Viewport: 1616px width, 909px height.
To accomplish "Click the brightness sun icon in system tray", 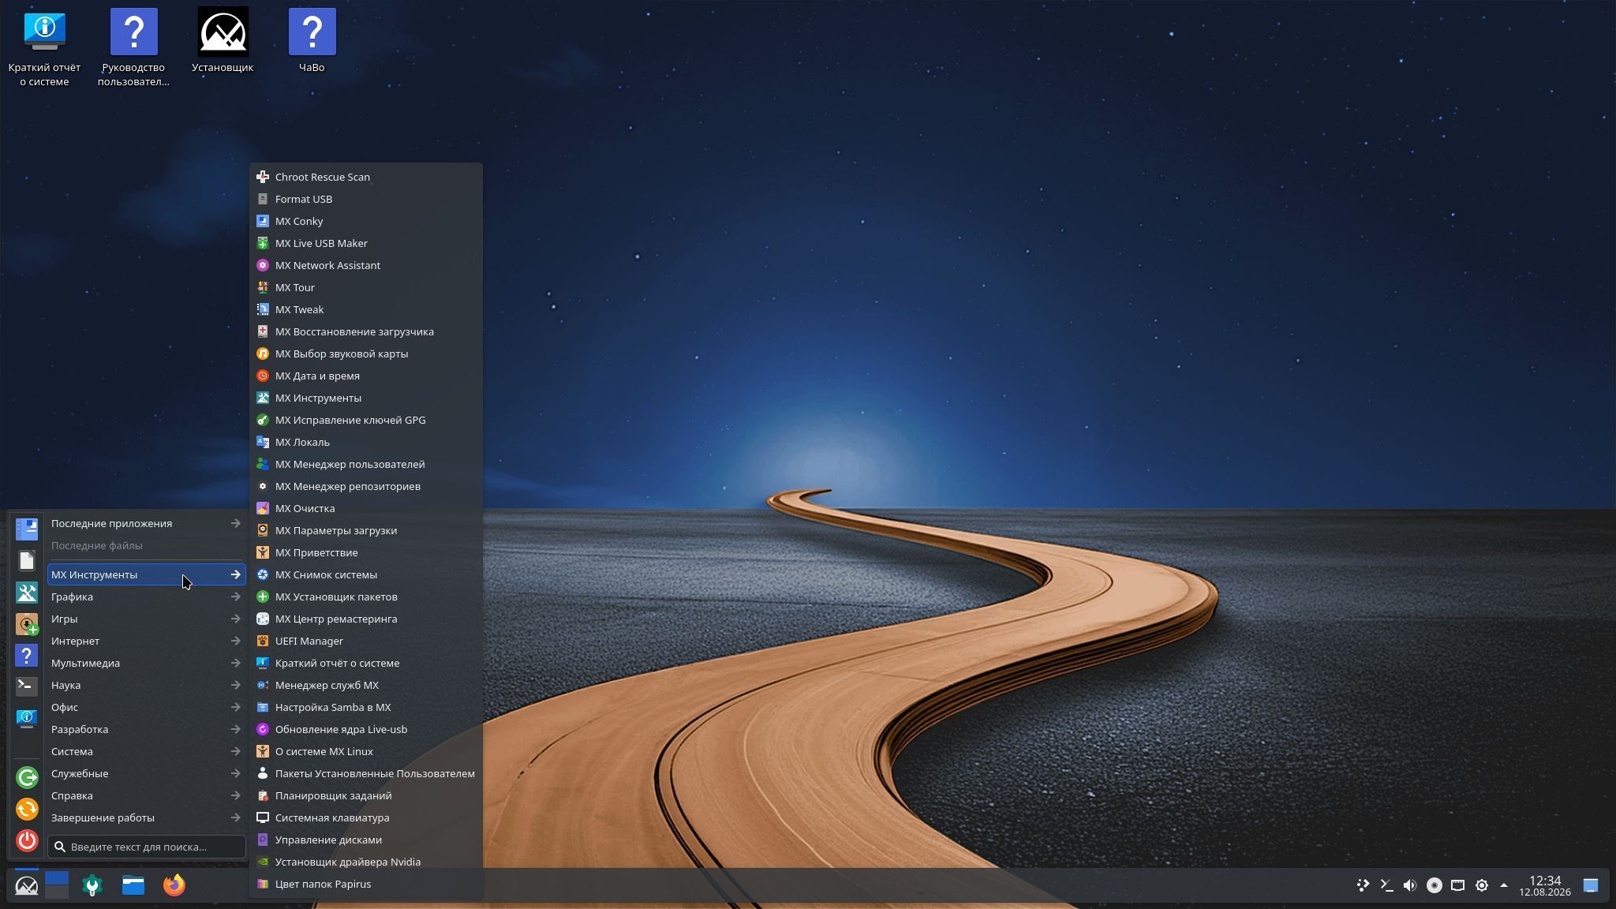I will coord(1482,885).
